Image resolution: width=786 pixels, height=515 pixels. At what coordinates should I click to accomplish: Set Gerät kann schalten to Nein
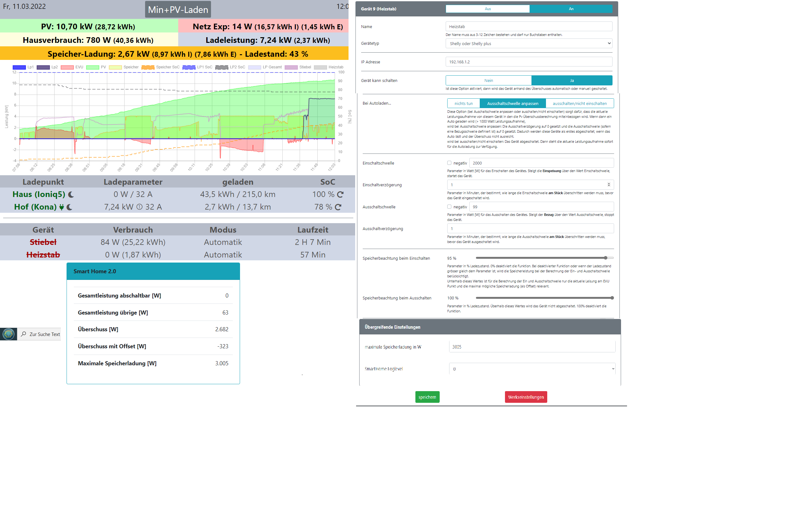point(489,80)
